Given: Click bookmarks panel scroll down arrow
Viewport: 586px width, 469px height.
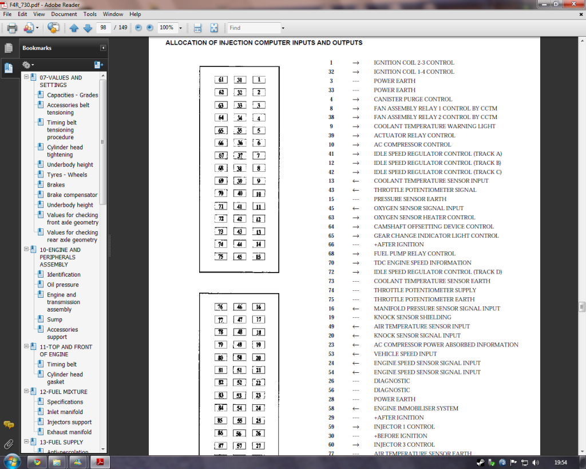Looking at the screenshot, I should coord(103,449).
